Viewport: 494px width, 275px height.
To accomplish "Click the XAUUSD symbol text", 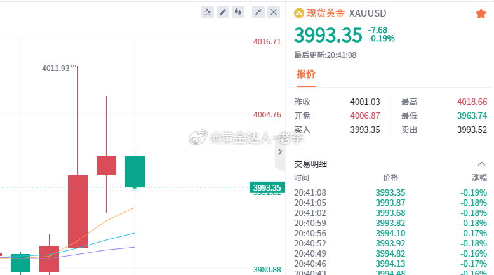I will point(368,13).
